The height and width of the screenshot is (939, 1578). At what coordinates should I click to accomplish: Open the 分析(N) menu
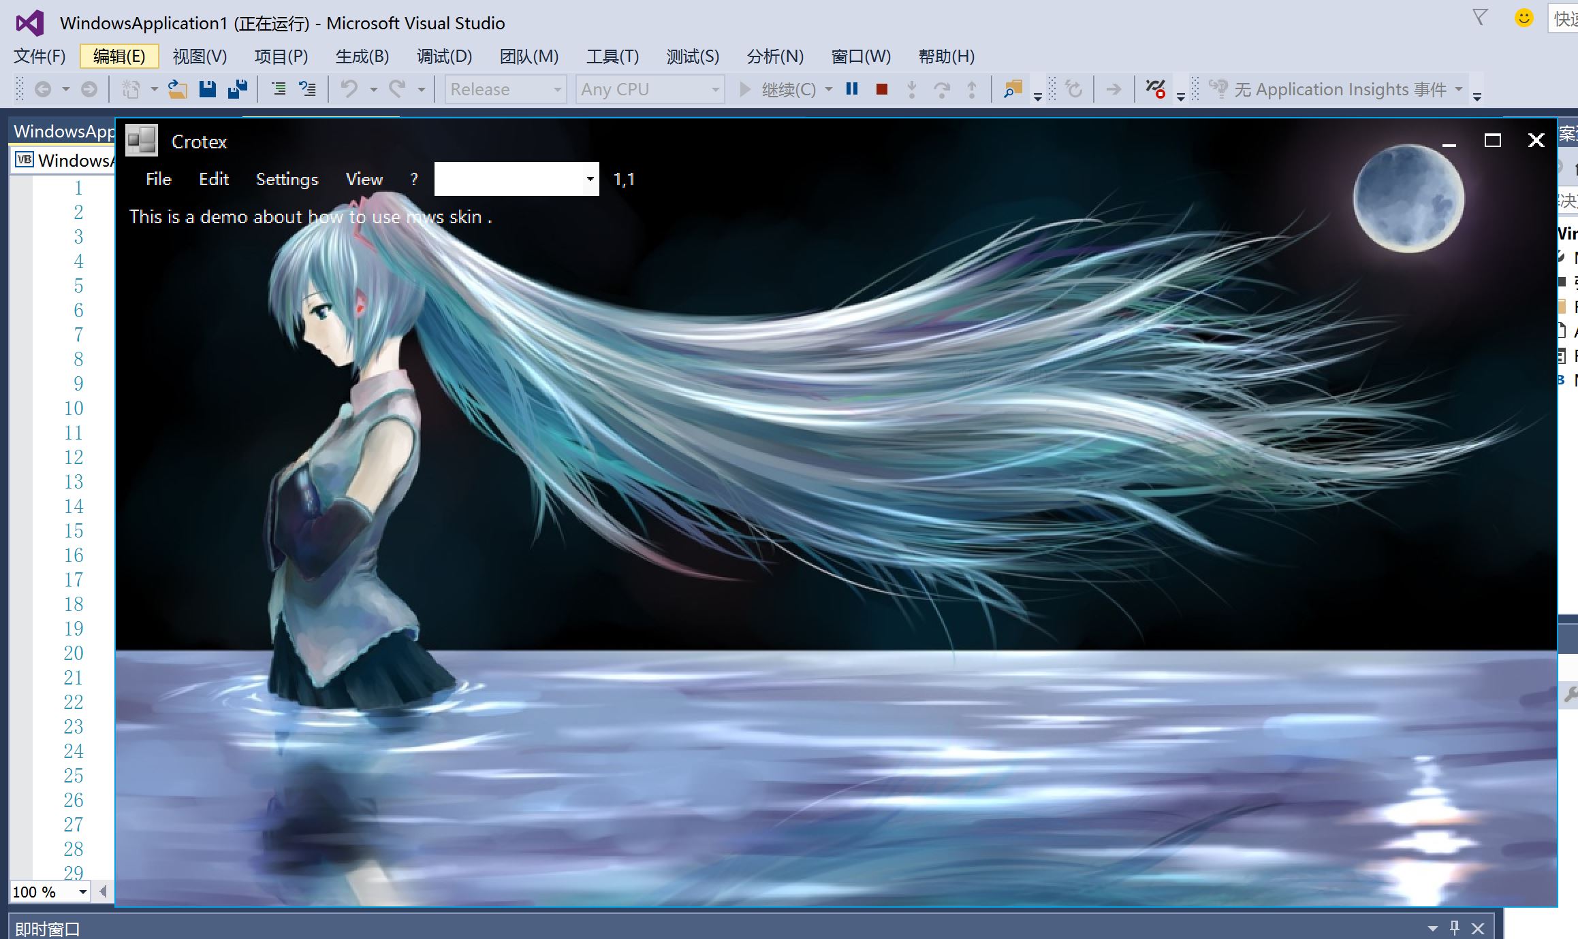click(775, 56)
